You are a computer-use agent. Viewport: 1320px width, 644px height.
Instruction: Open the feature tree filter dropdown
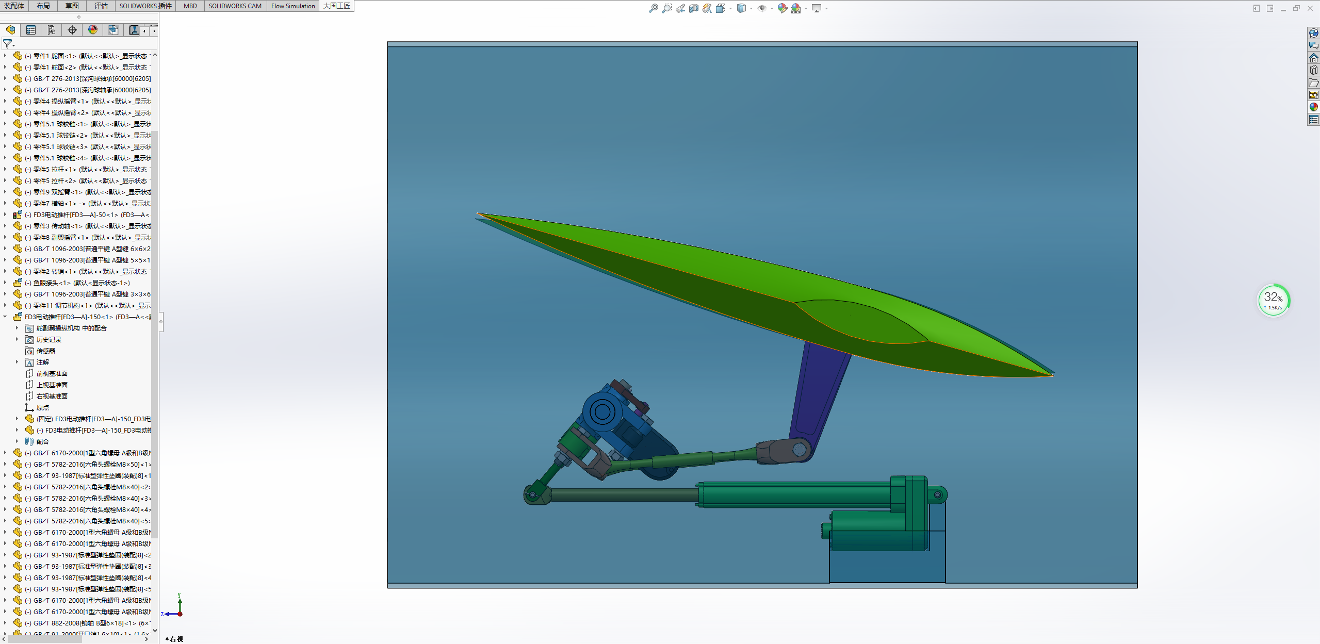coord(9,44)
